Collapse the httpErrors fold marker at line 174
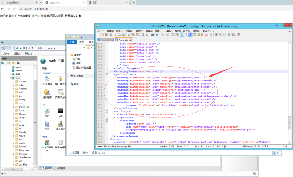Screen dimensions: 293x177 107,111
